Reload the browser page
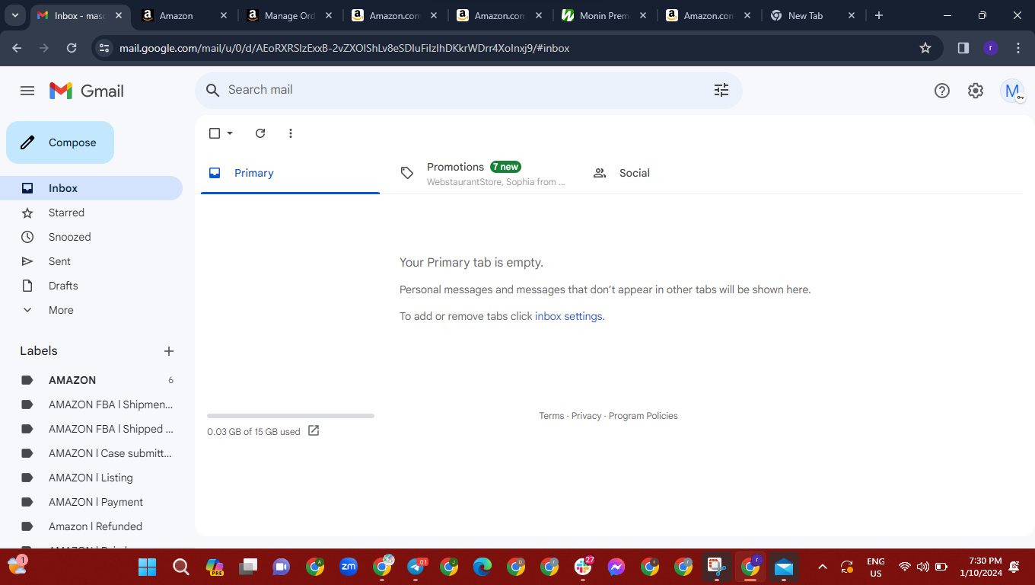1035x585 pixels. [72, 48]
